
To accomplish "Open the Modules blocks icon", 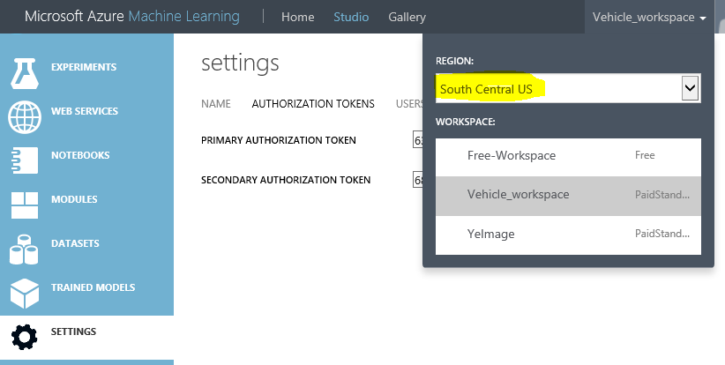I will [x=25, y=205].
